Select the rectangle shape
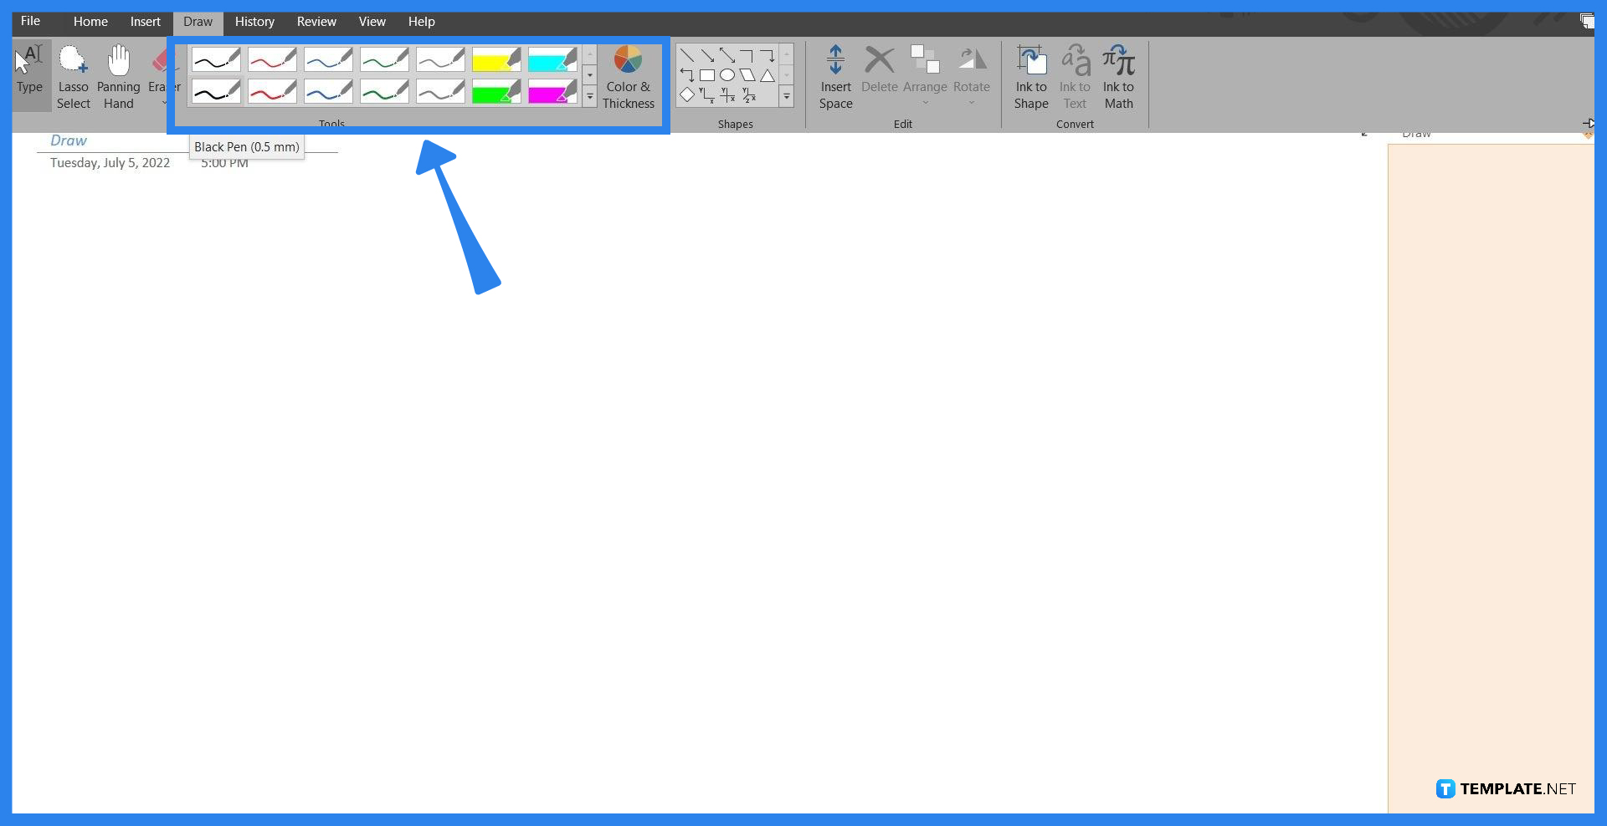This screenshot has height=826, width=1607. (x=707, y=74)
